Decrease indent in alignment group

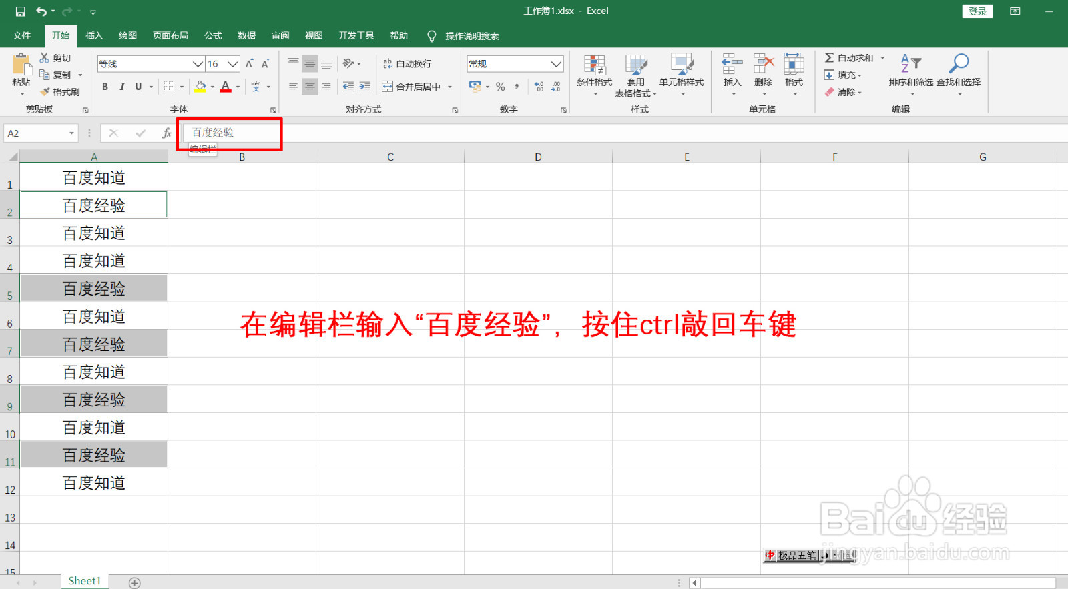[348, 87]
